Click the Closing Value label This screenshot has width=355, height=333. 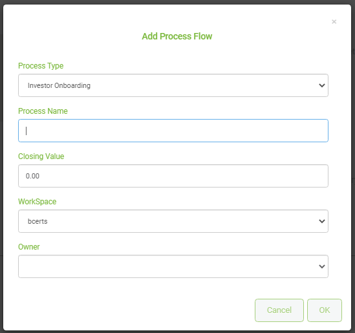(41, 156)
